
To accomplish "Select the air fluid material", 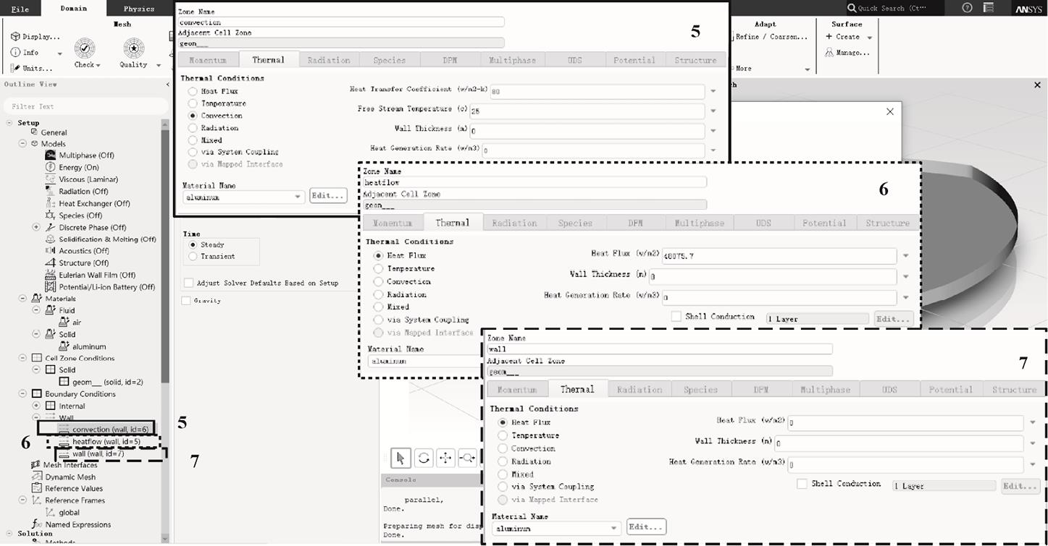I will pos(71,323).
